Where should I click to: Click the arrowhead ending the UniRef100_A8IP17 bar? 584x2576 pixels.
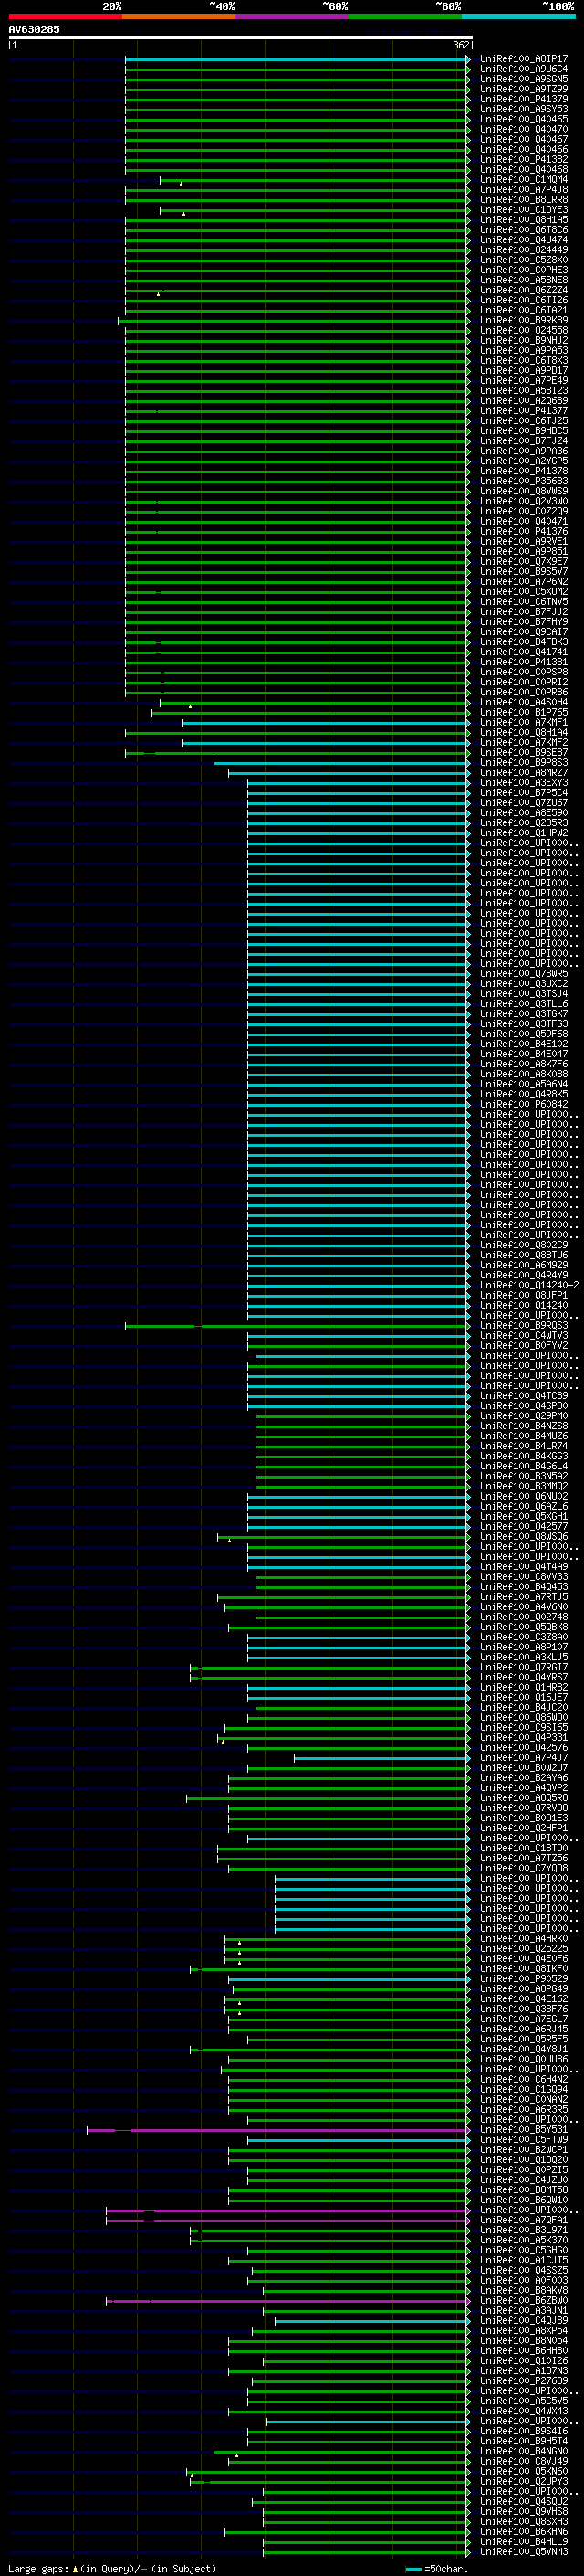(x=468, y=59)
